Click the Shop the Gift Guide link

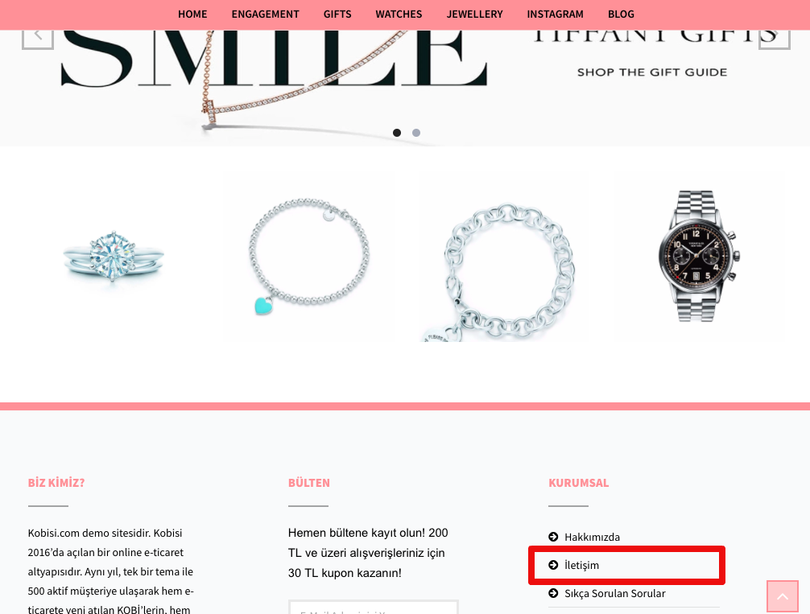click(652, 72)
